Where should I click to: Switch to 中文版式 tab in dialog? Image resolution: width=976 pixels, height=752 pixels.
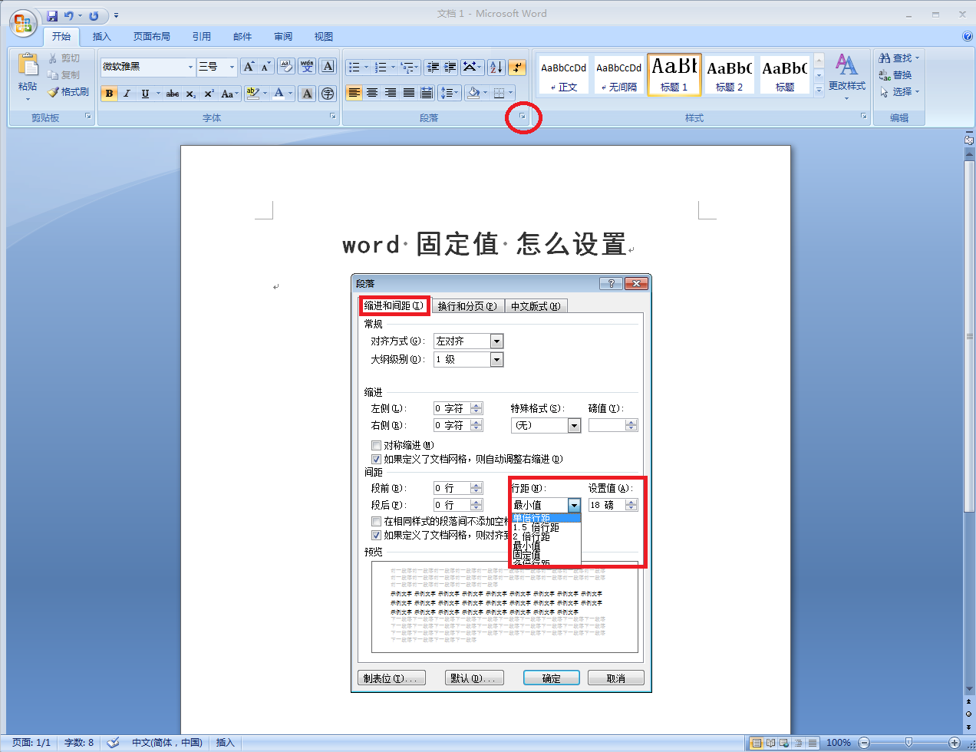point(536,306)
